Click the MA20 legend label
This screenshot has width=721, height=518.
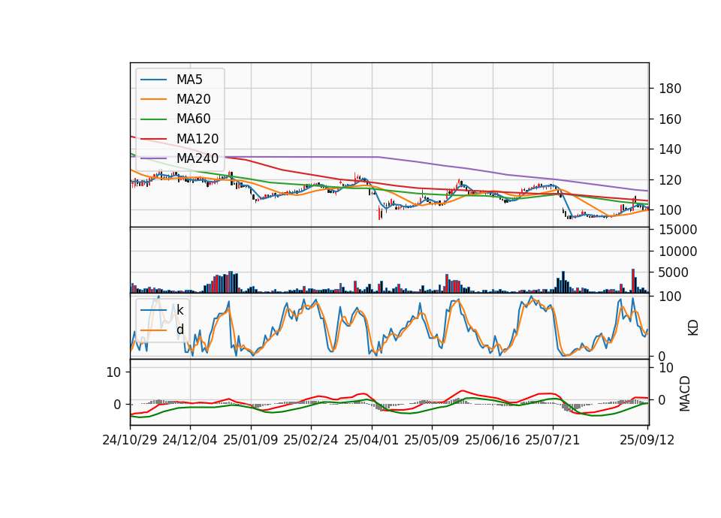coord(193,99)
